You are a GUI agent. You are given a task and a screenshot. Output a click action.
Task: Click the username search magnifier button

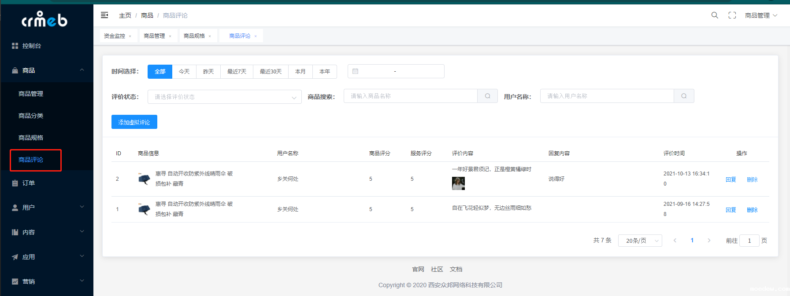(684, 96)
